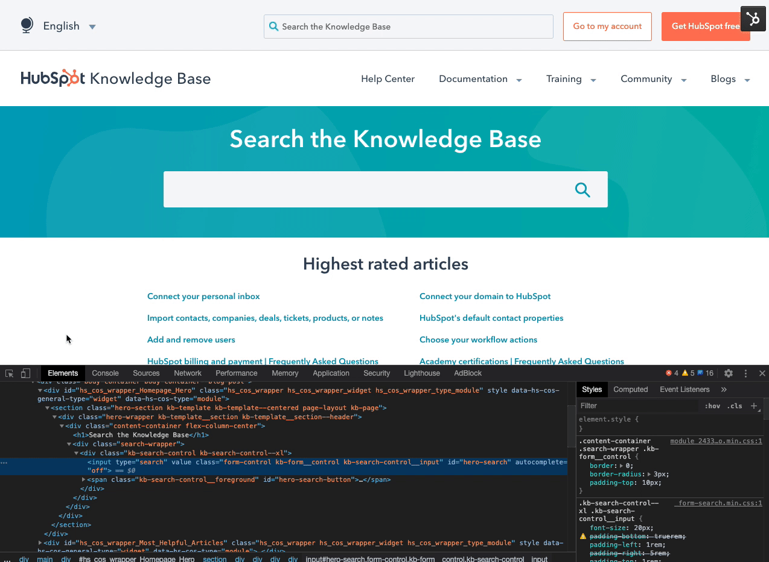Switch to the Application tab

[331, 373]
